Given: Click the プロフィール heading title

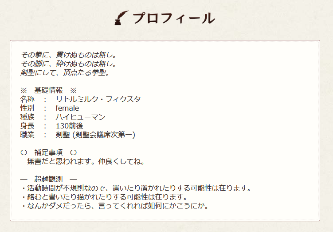Looking at the screenshot, I should [174, 18].
